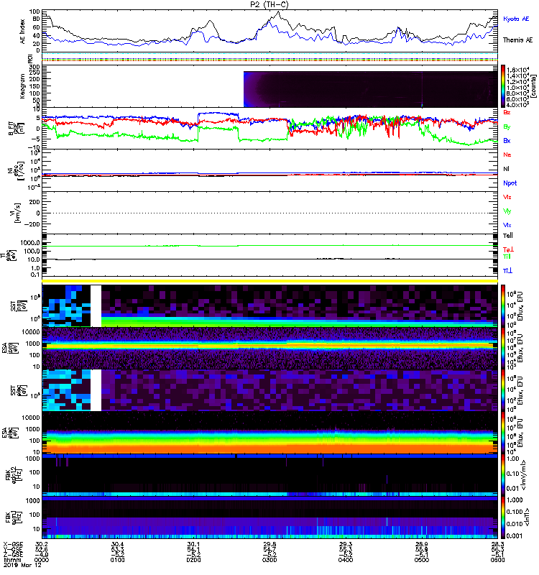Click the Keogram counts color bar
This screenshot has width=539, height=575.
click(x=503, y=86)
